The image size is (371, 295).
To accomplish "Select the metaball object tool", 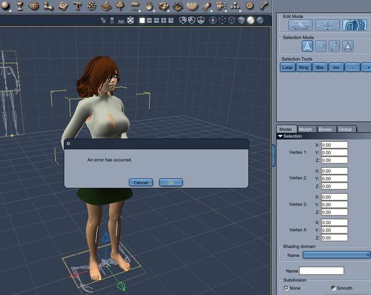I will click(48, 6).
